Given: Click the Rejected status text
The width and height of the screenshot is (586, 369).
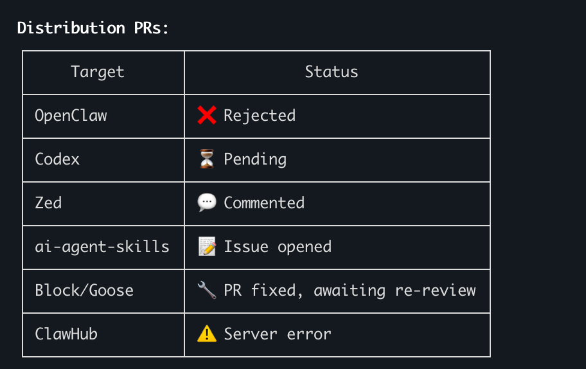Looking at the screenshot, I should click(x=260, y=116).
